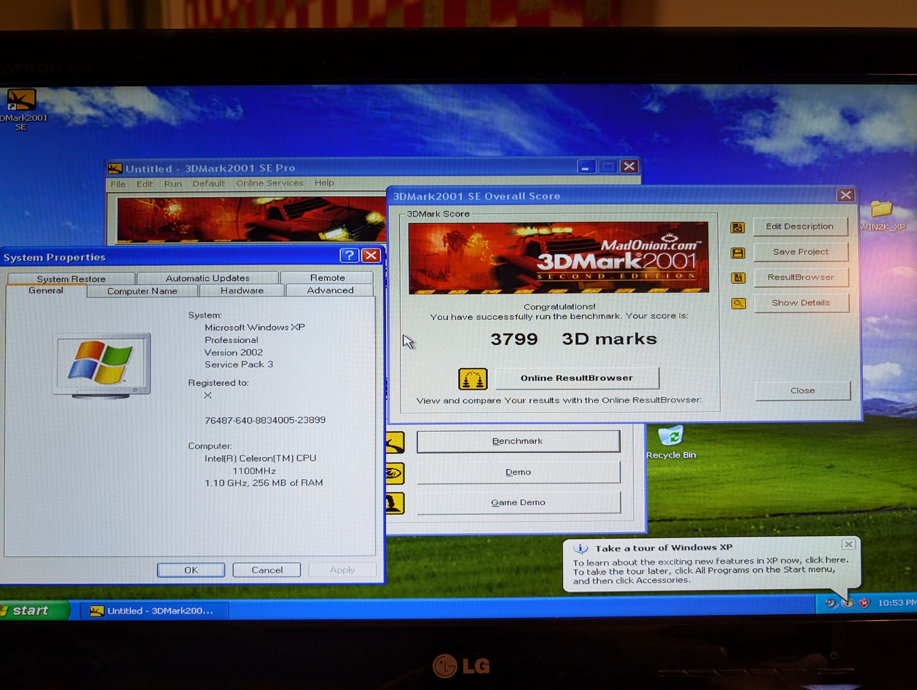Image resolution: width=917 pixels, height=690 pixels.
Task: Click the Untitled - 3DMark2001 taskbar button
Action: coord(154,611)
